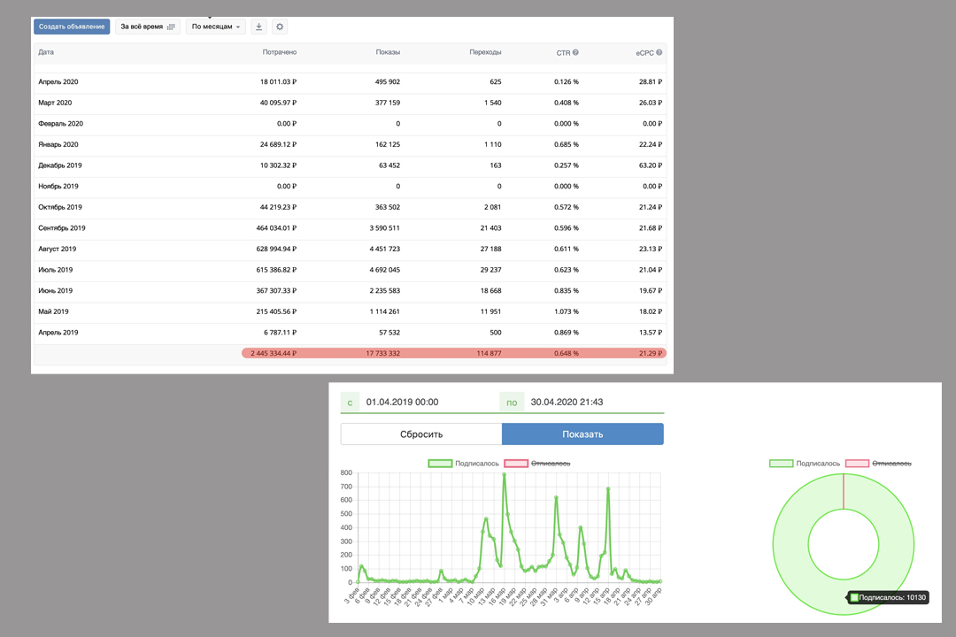
Task: Click the Сбросить button
Action: (x=421, y=434)
